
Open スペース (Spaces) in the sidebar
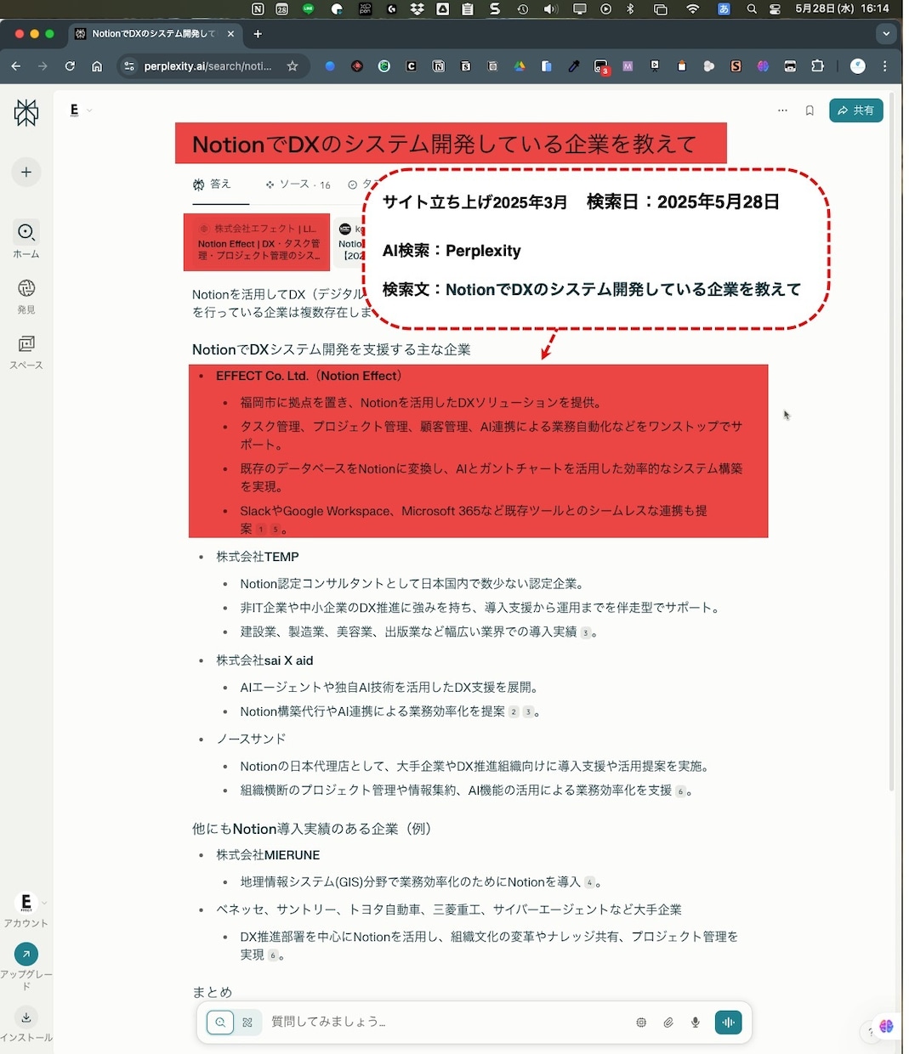tap(26, 352)
